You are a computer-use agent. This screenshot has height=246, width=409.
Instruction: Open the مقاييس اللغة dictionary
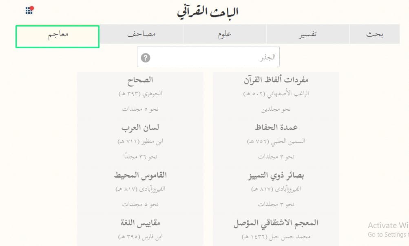point(140,223)
